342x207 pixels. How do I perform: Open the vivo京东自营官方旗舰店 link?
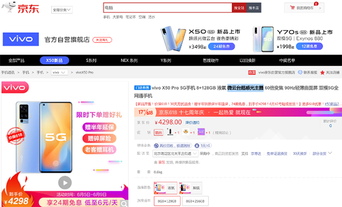click(x=276, y=72)
